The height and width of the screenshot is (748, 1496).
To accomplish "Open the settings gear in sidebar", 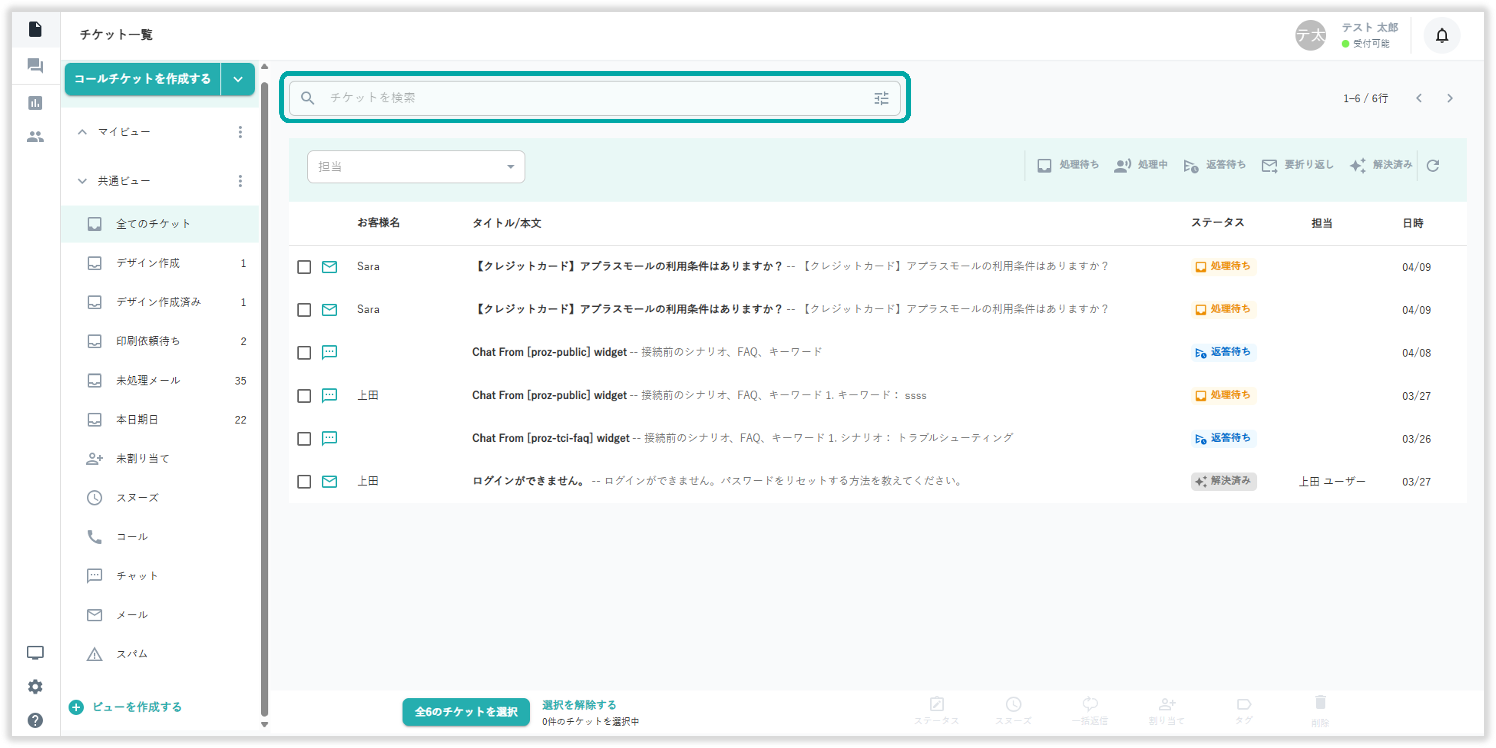I will coord(35,687).
